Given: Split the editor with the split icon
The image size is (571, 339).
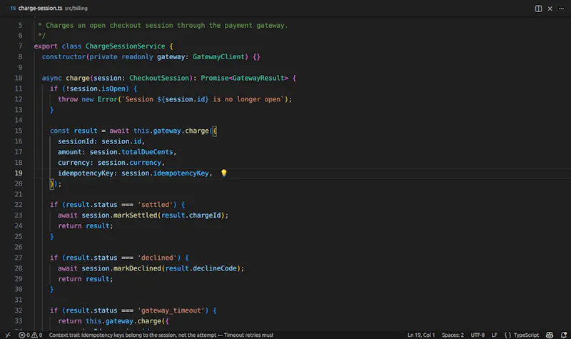Looking at the screenshot, I should click(x=538, y=9).
